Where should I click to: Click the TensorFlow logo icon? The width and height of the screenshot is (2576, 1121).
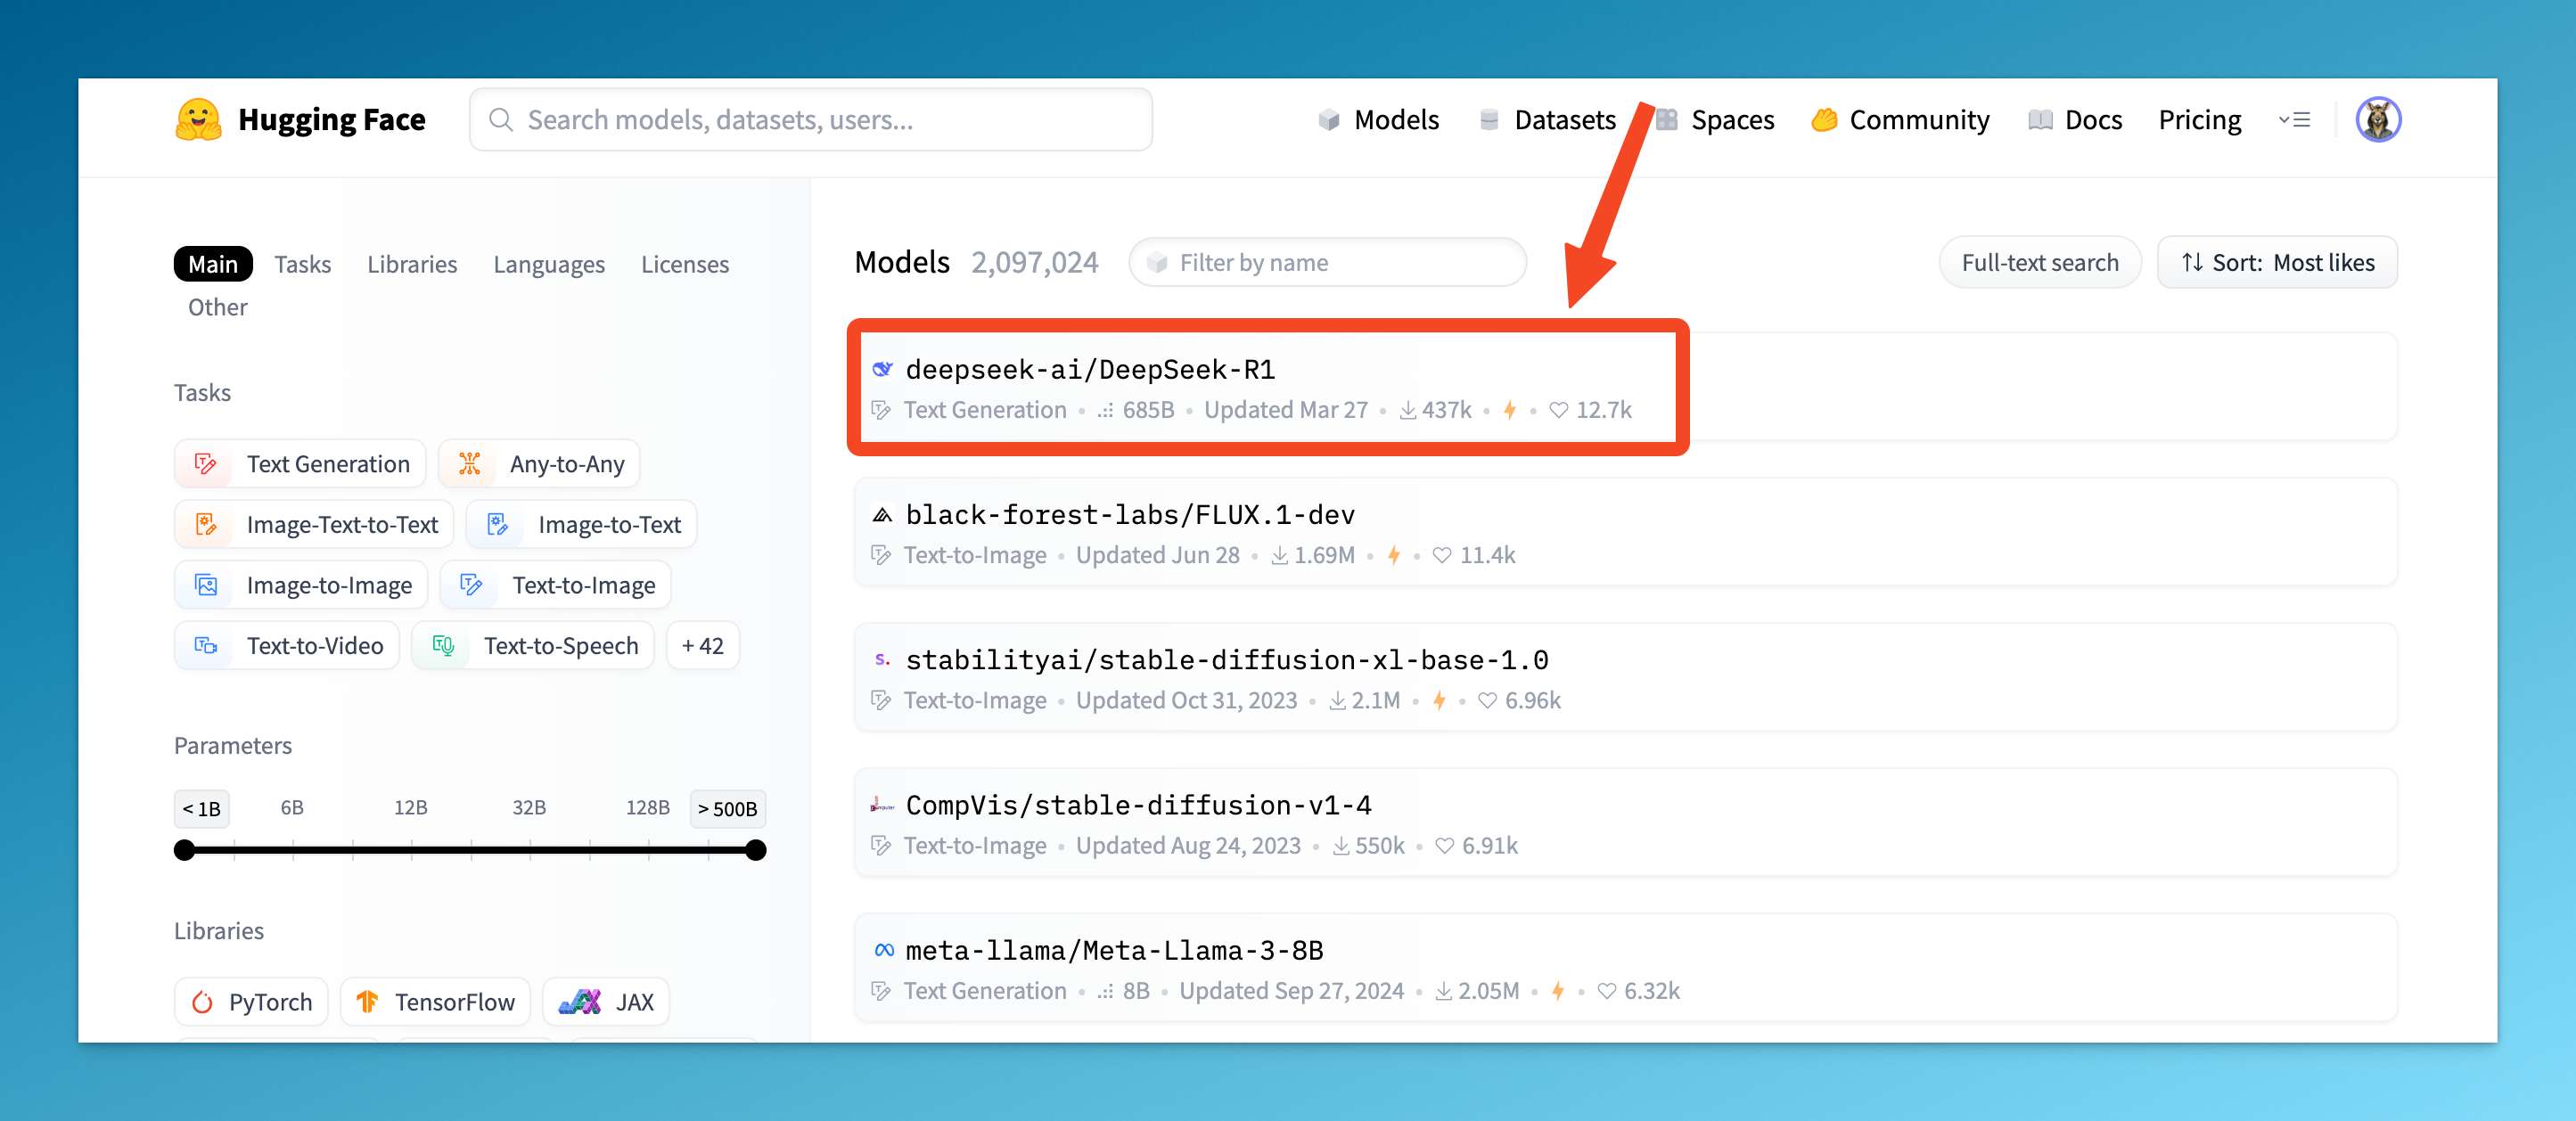(x=367, y=1002)
